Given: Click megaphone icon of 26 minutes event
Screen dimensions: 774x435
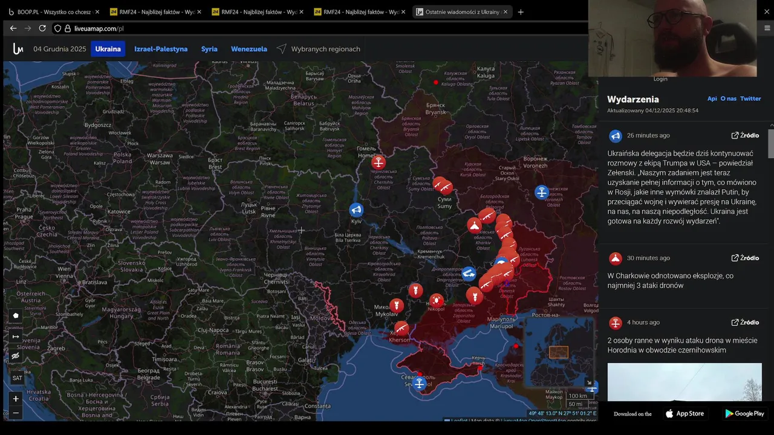Looking at the screenshot, I should point(616,136).
